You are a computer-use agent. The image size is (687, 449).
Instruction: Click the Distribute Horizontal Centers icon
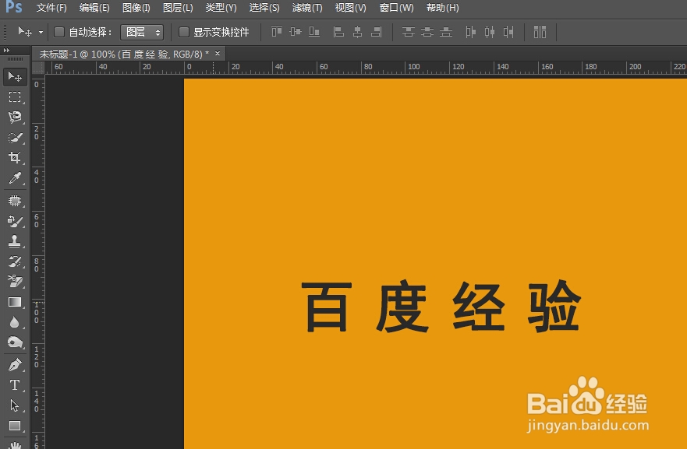[490, 32]
